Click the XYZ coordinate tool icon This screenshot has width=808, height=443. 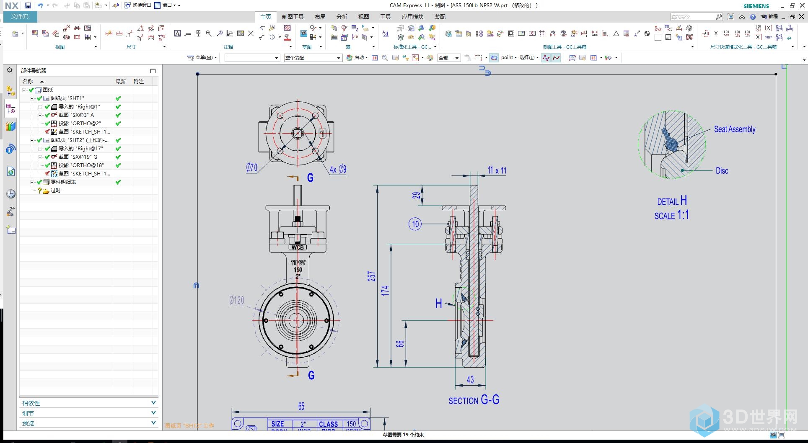[x=658, y=28]
